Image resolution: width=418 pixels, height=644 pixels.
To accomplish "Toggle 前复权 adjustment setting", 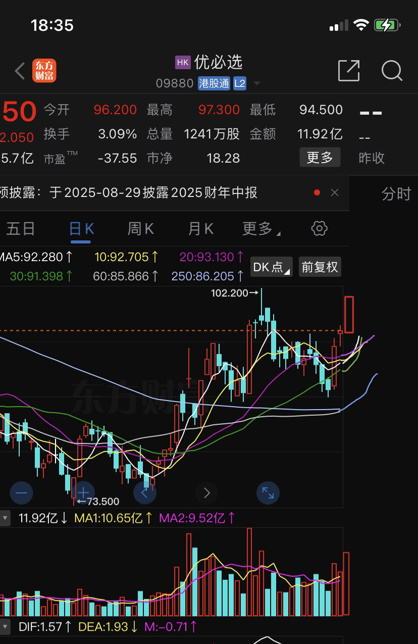I will pyautogui.click(x=320, y=267).
